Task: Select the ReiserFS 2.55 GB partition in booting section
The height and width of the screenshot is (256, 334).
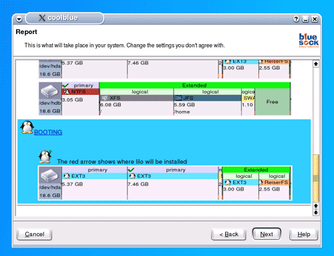Action: tap(275, 186)
